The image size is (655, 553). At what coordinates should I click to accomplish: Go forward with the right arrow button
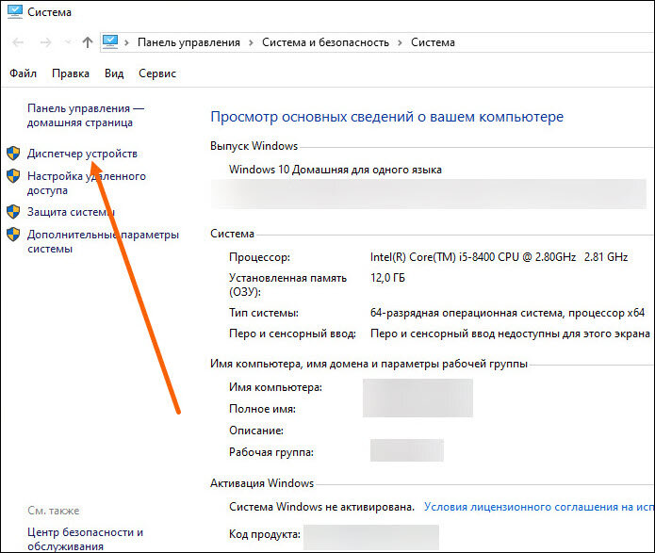[x=45, y=42]
